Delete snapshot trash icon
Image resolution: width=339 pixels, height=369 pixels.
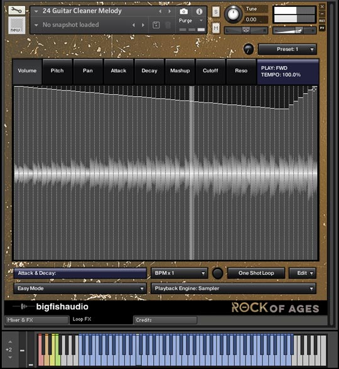pos(168,25)
